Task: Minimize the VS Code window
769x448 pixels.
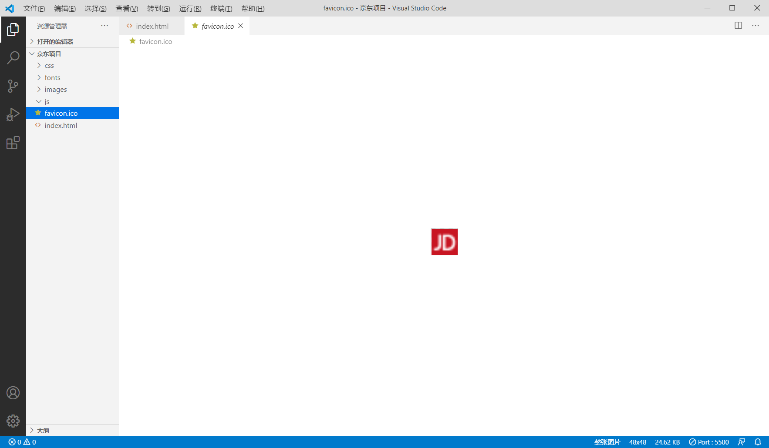Action: pyautogui.click(x=707, y=8)
